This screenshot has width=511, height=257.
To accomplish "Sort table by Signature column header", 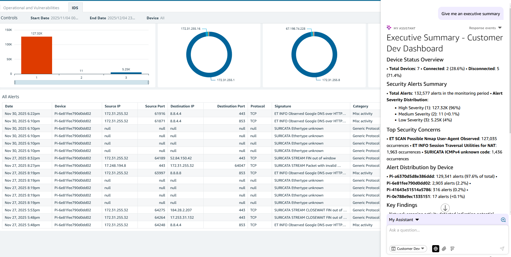I will tap(283, 106).
